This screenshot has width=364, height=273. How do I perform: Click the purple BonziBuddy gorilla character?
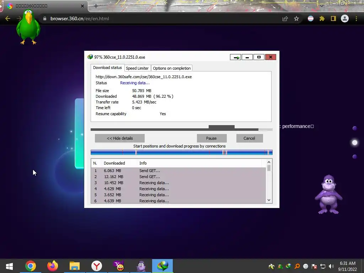(x=328, y=194)
